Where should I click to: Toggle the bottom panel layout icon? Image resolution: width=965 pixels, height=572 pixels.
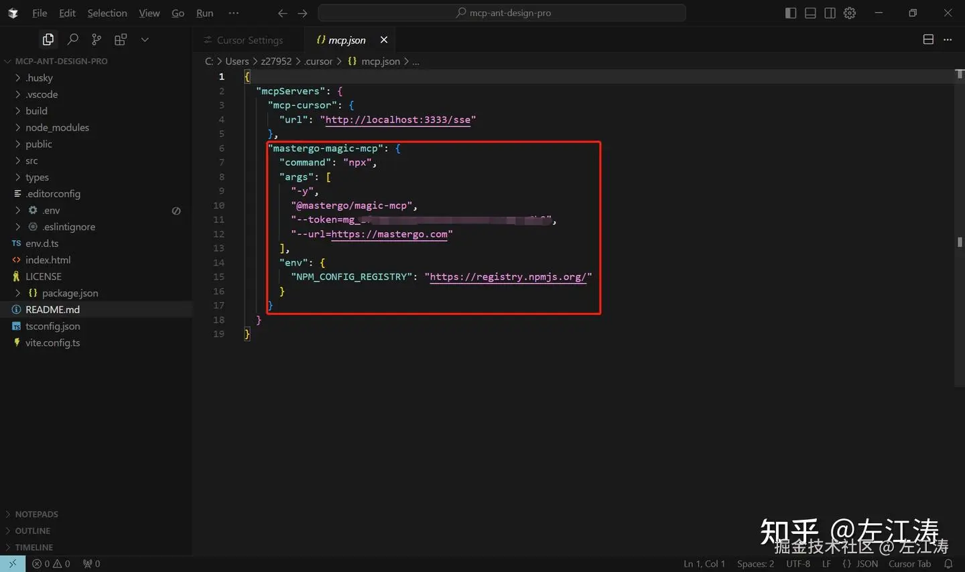coord(810,13)
